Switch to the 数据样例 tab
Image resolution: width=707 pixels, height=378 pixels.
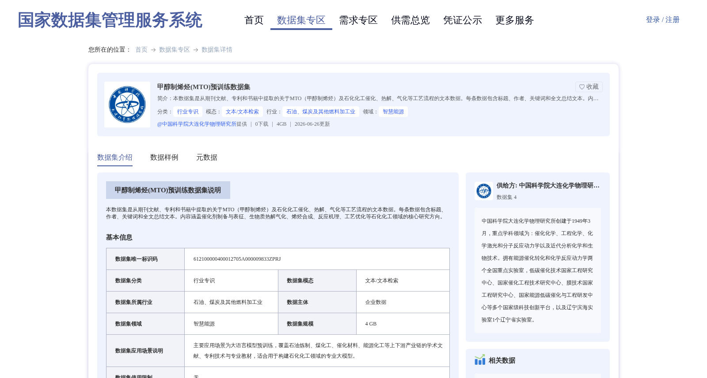coord(164,157)
